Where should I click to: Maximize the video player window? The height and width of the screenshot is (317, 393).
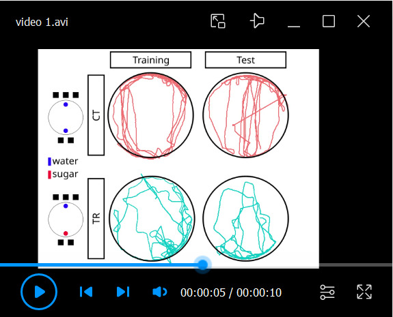329,21
